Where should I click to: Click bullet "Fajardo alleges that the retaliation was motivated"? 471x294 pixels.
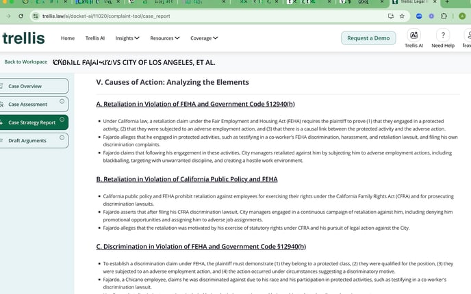256,228
